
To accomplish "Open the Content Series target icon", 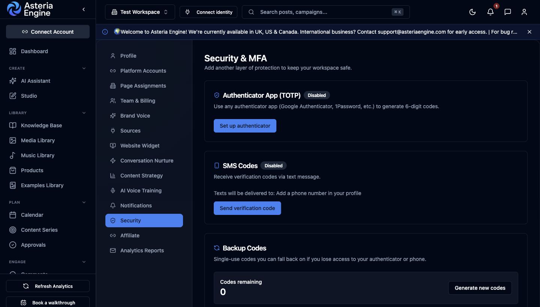I will (x=13, y=230).
